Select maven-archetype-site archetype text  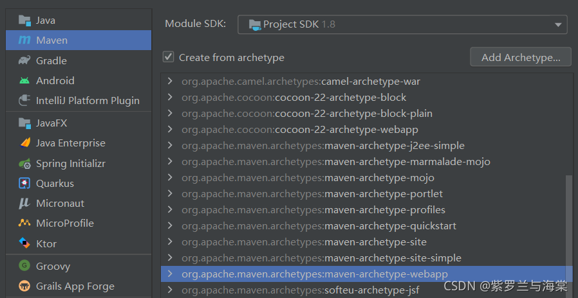click(x=304, y=242)
